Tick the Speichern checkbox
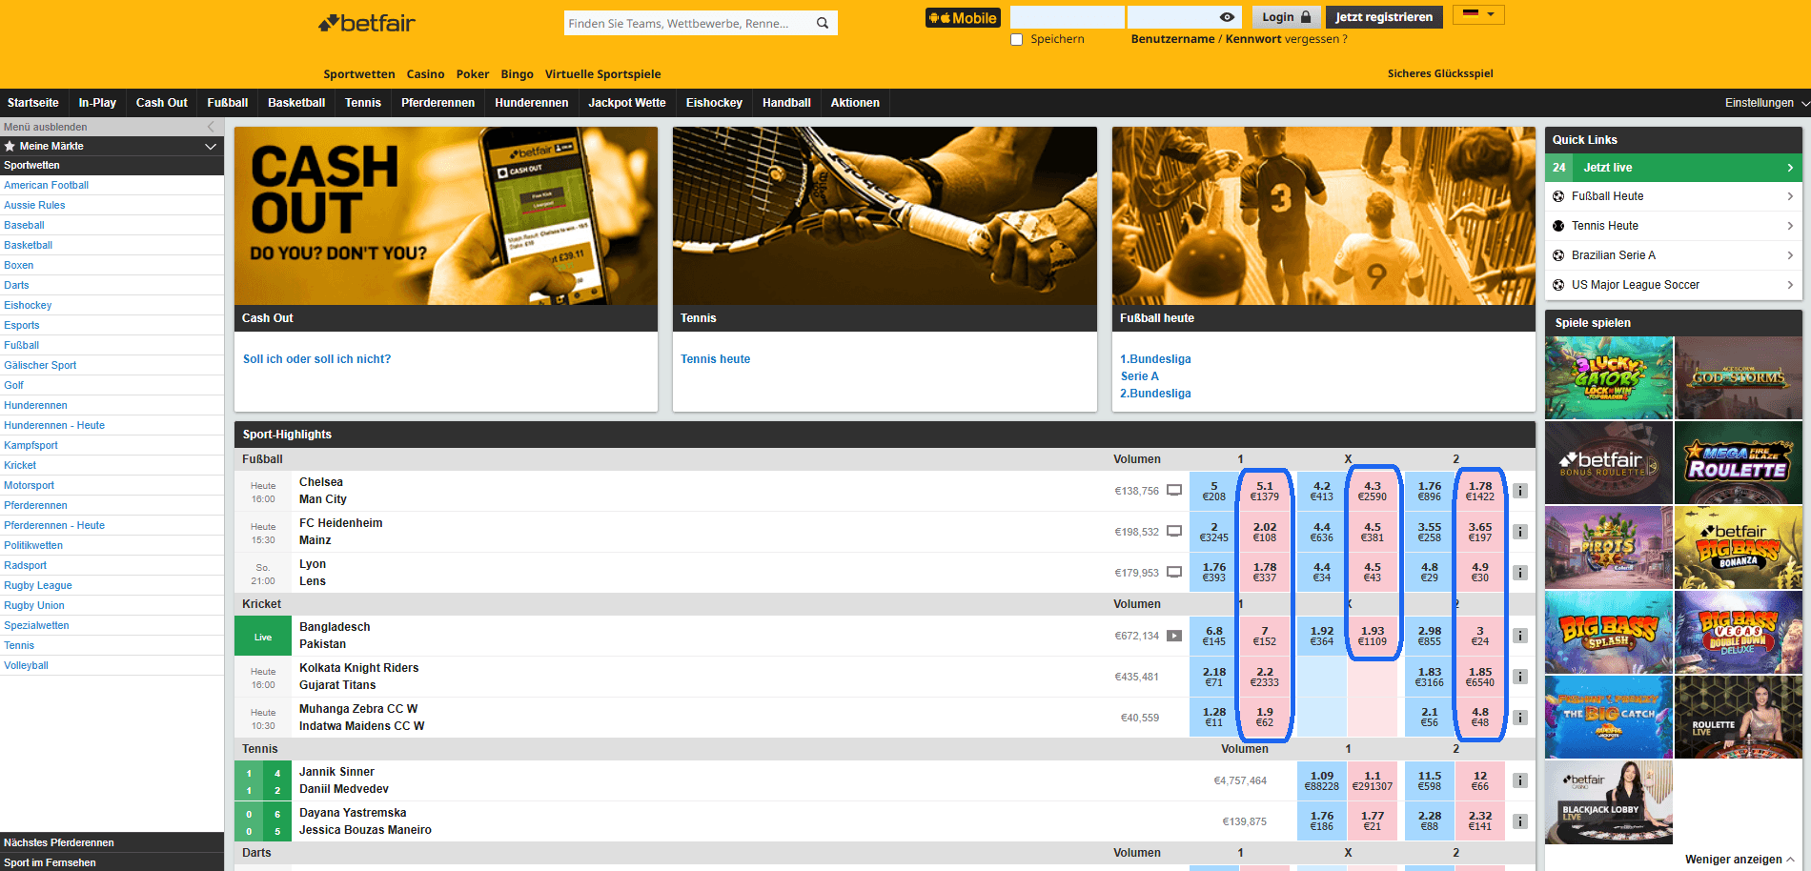This screenshot has width=1811, height=871. (1017, 40)
